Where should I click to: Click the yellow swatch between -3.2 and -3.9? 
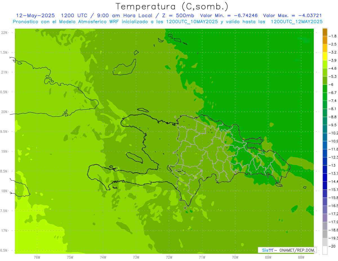point(325,56)
